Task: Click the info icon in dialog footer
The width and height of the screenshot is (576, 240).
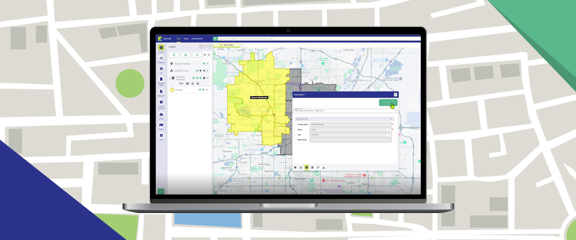Action: pyautogui.click(x=295, y=167)
